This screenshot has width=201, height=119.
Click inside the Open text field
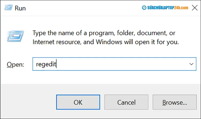coord(113,64)
